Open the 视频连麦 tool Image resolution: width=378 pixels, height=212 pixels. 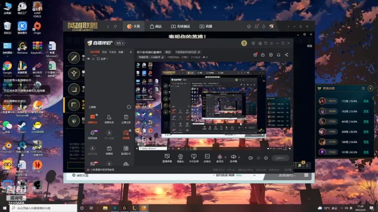(93, 135)
